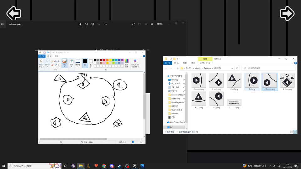Viewport: 301px width, 169px height.
Task: Select PC in Explorer sidebar
Action: tap(170, 127)
